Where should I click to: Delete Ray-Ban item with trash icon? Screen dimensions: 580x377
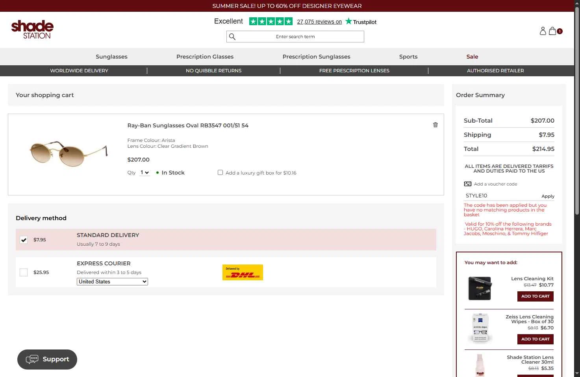[435, 125]
